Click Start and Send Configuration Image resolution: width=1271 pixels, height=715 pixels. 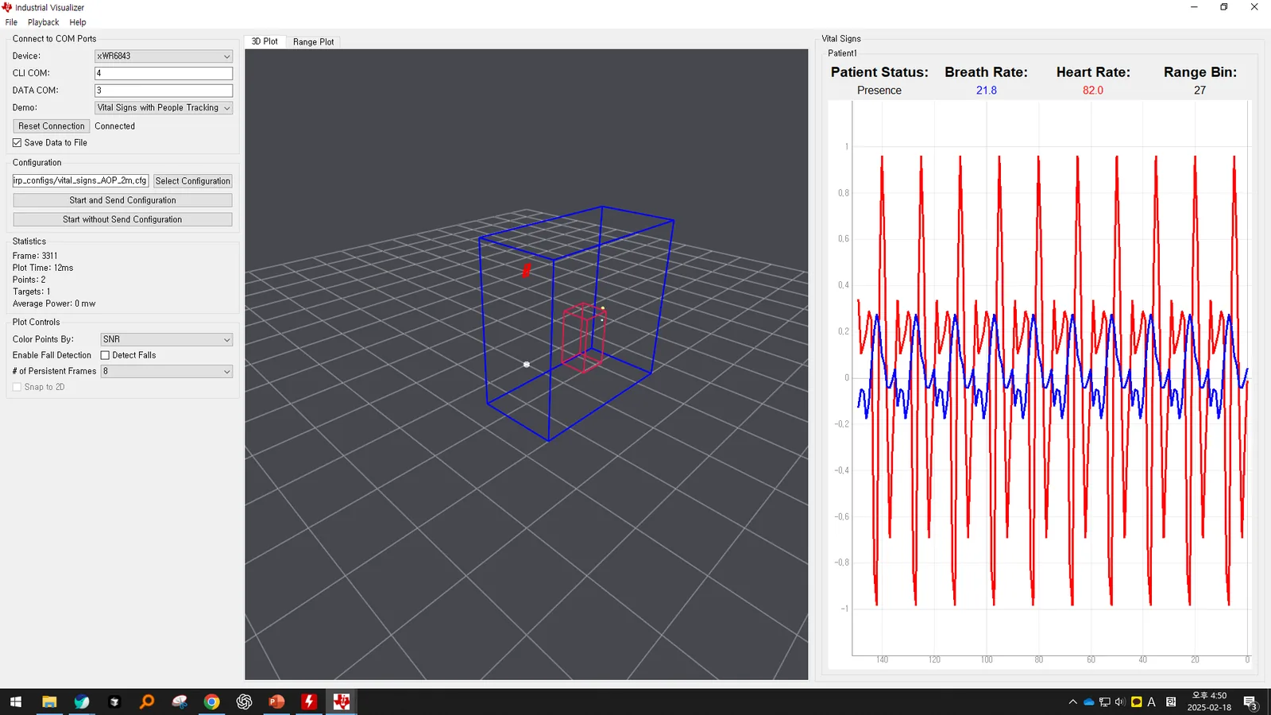pyautogui.click(x=122, y=200)
